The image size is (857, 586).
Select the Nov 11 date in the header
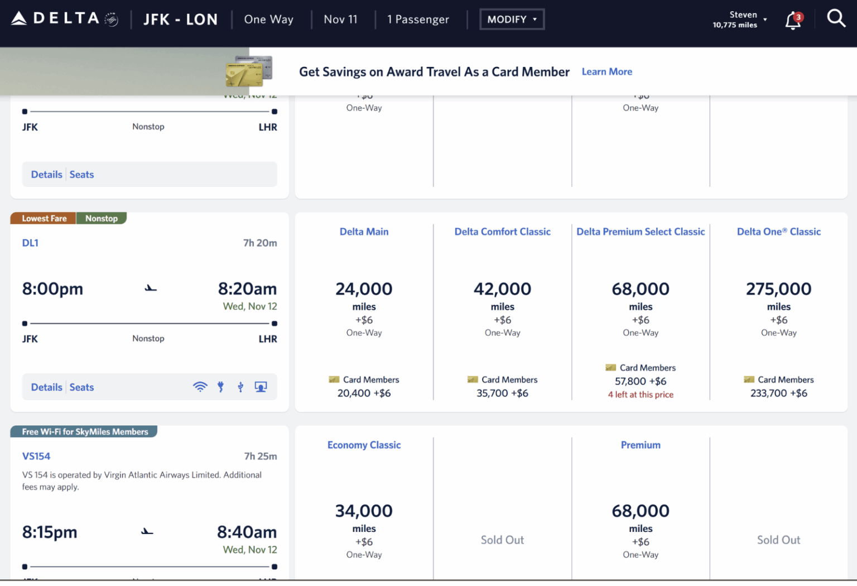tap(340, 19)
